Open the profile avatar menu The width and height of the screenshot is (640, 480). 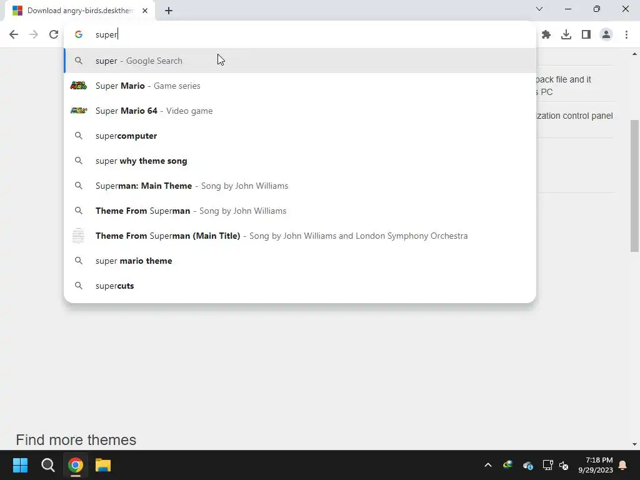click(606, 35)
